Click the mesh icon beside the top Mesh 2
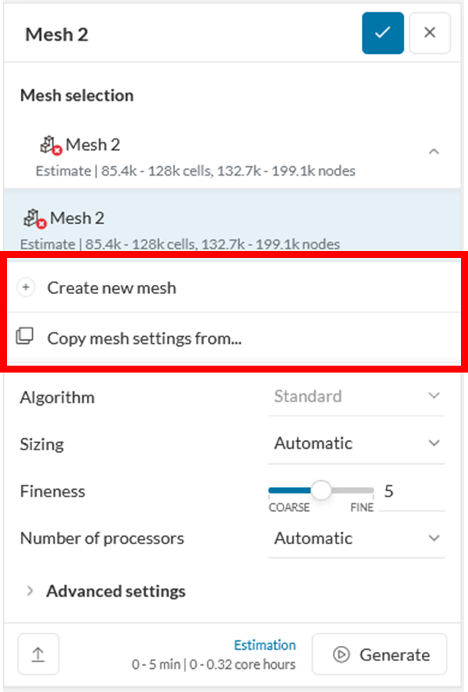The height and width of the screenshot is (692, 468). pyautogui.click(x=51, y=145)
